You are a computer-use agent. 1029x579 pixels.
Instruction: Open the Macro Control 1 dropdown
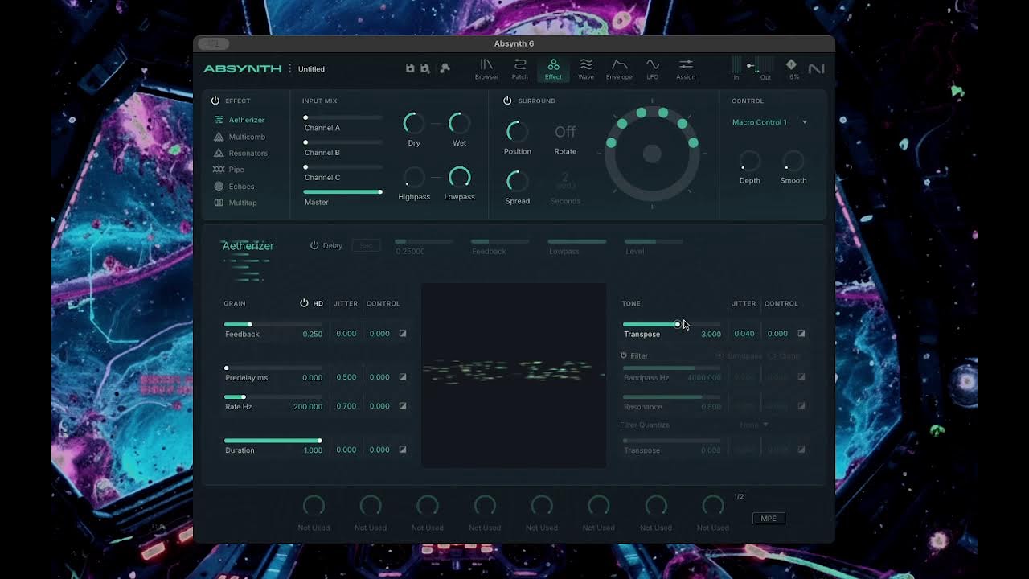(769, 122)
